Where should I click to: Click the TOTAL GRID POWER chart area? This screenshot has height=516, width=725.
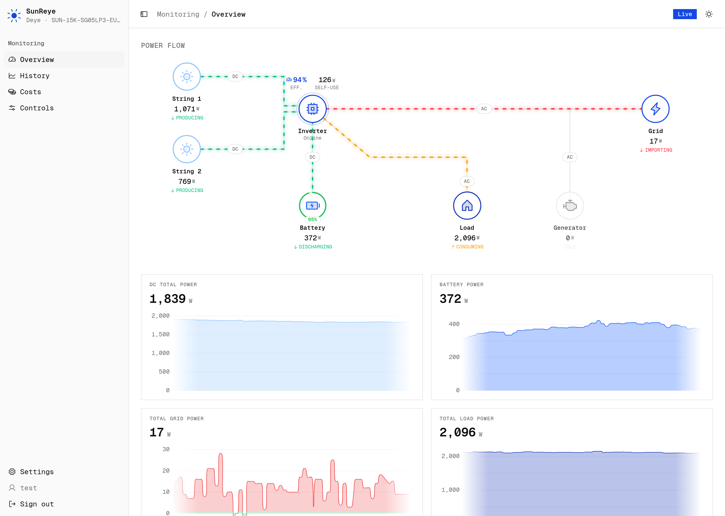[292, 481]
